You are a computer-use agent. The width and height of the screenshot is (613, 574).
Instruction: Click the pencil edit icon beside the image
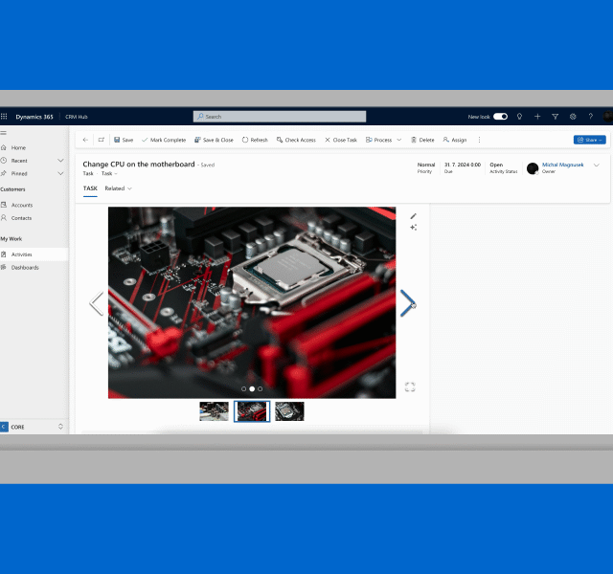pos(414,216)
